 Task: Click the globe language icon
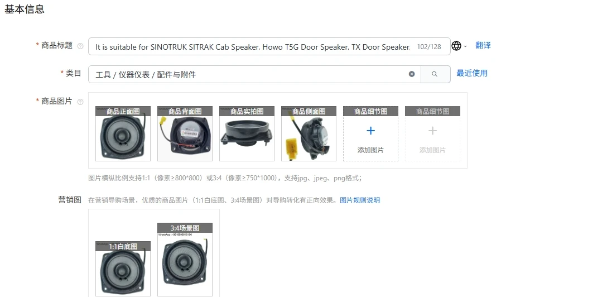(456, 46)
